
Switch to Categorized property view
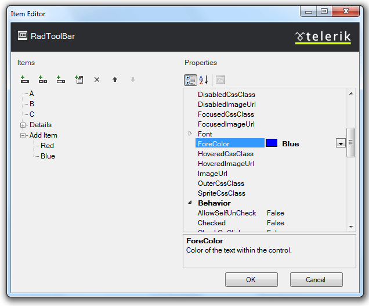[x=190, y=80]
